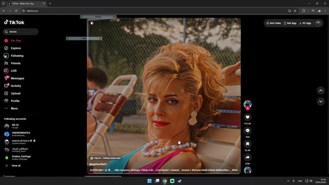Open the taskbar volume control

(x=311, y=181)
